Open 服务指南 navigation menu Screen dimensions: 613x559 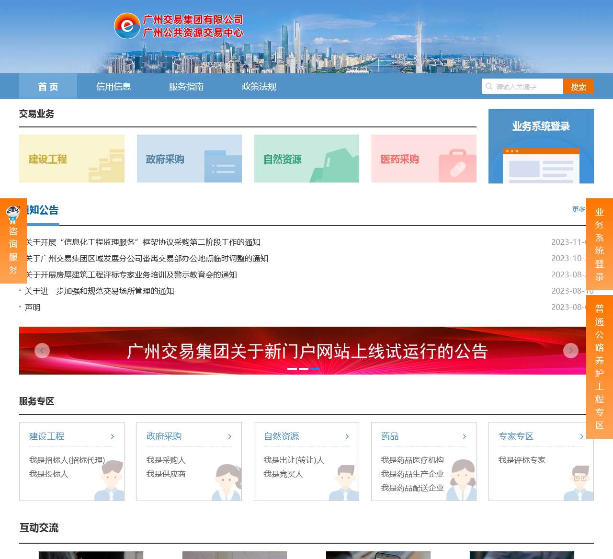pyautogui.click(x=186, y=86)
